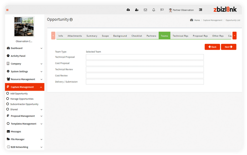Collapse the Capture Management chevron
The image size is (247, 155).
coord(41,87)
